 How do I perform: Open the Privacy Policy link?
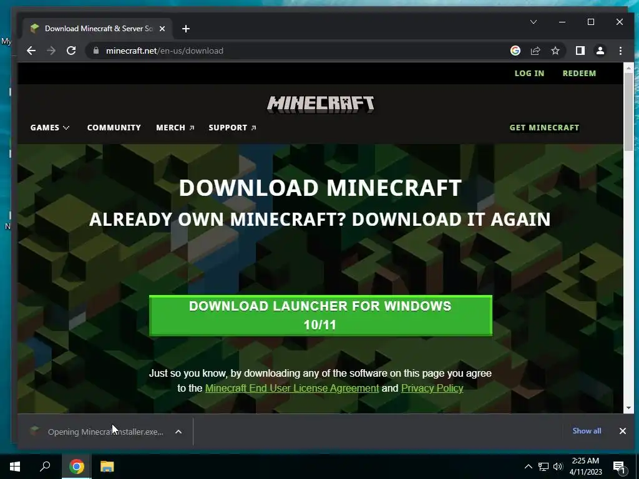(432, 388)
